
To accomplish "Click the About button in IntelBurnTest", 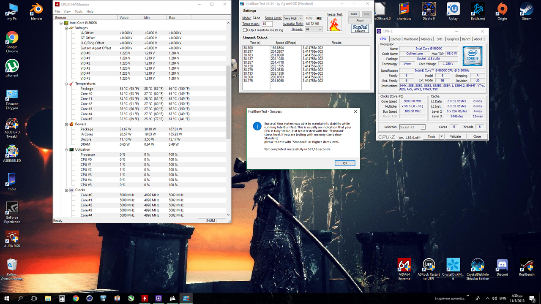I will click(360, 20).
